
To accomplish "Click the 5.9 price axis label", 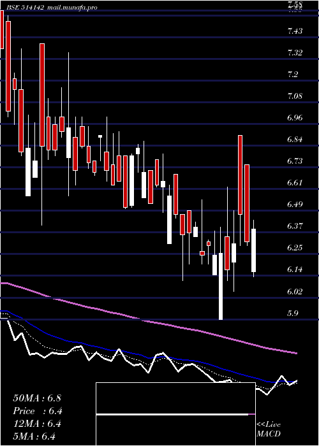I will click(293, 313).
